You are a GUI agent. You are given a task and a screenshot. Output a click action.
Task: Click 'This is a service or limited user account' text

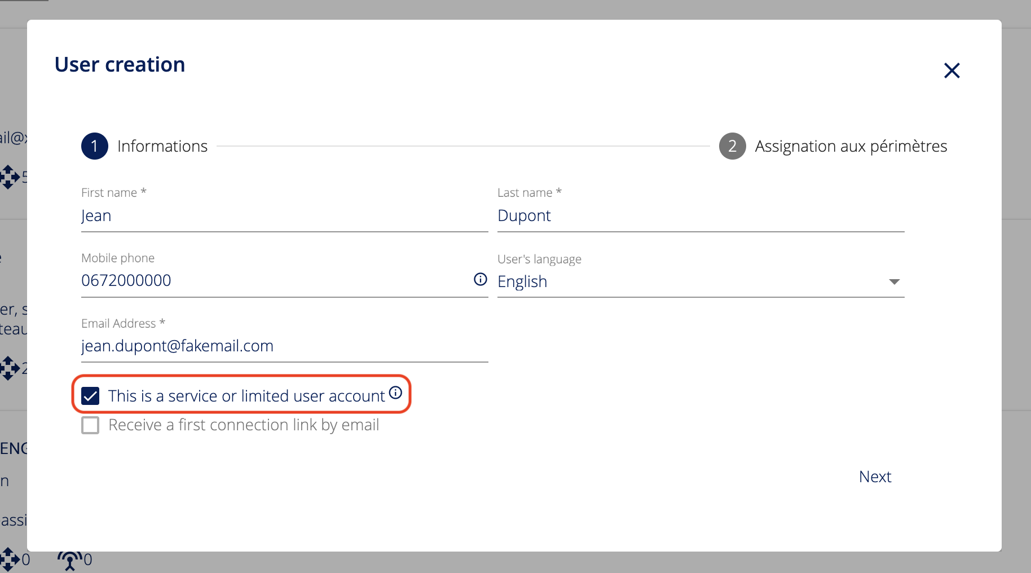coord(246,396)
